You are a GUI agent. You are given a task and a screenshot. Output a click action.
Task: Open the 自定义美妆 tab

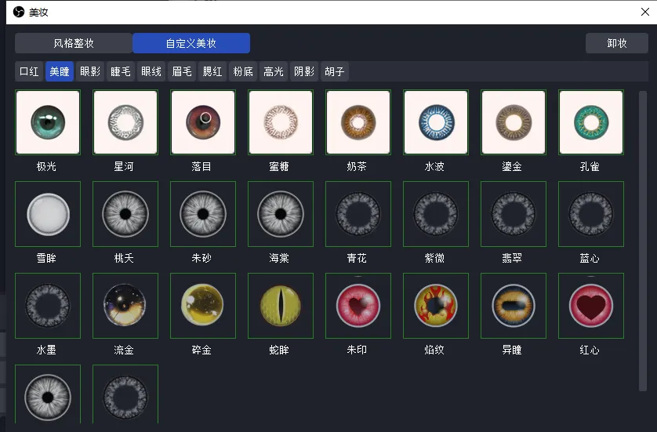[191, 43]
